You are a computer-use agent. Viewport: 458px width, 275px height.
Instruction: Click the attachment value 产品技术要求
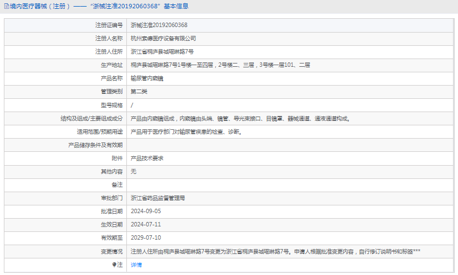coord(147,158)
